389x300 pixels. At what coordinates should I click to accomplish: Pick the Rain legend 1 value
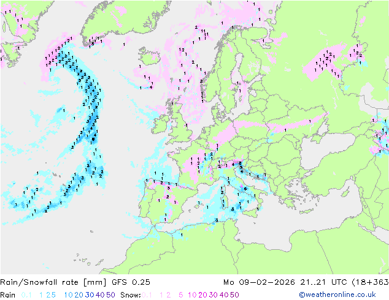pos(41,295)
